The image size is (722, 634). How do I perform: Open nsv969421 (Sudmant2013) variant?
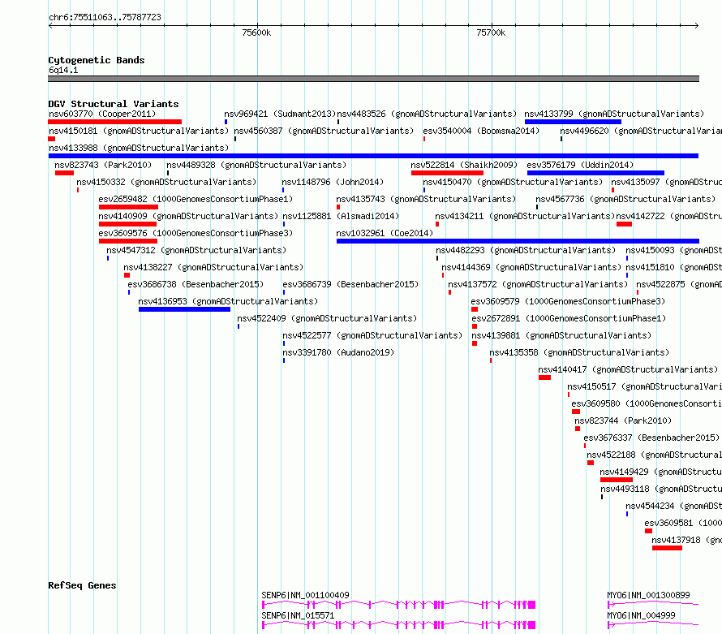(x=280, y=114)
